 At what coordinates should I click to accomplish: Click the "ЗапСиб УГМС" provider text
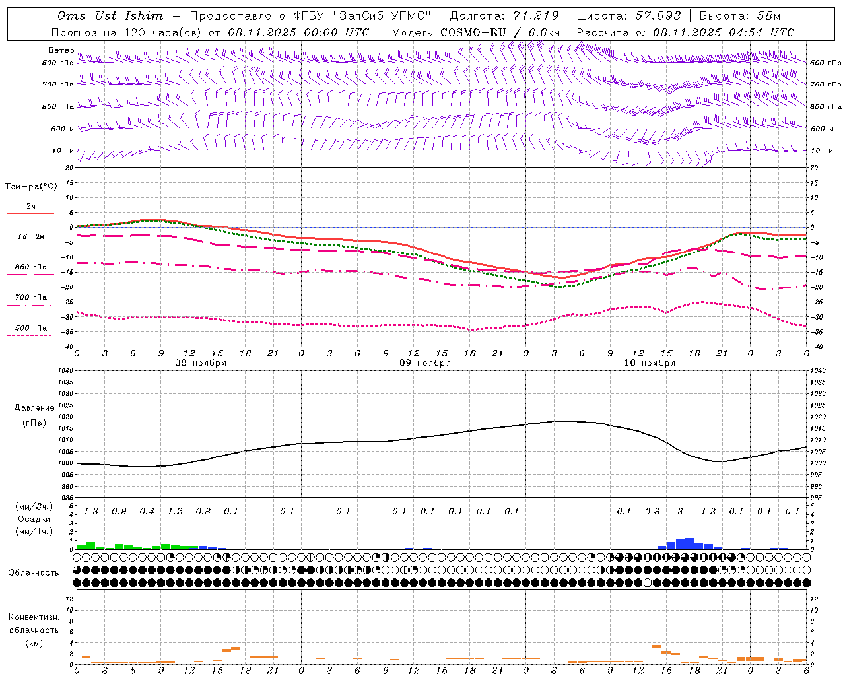(x=384, y=16)
